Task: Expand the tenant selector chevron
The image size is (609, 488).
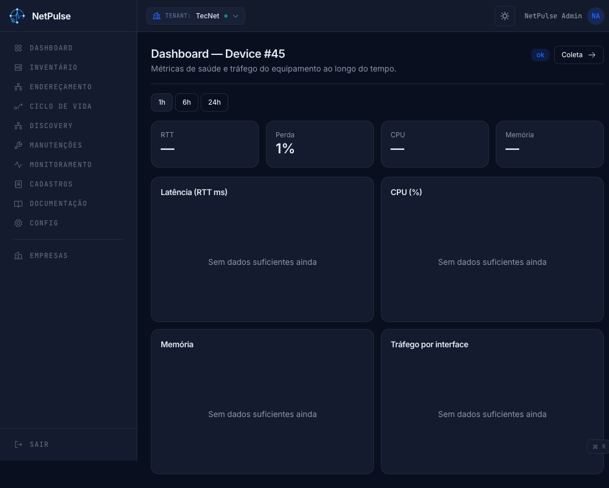Action: tap(236, 16)
